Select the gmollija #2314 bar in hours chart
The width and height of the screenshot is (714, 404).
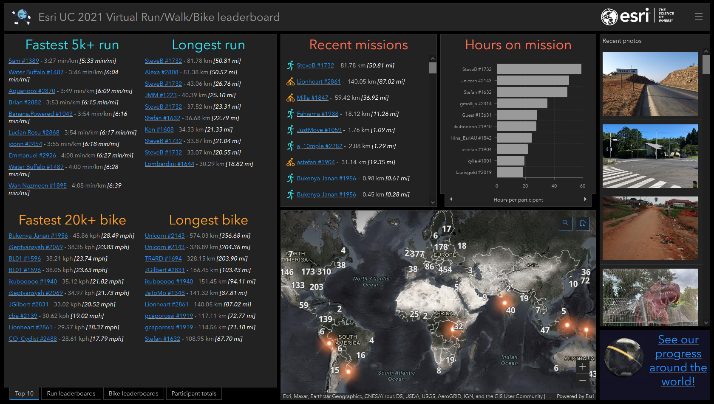(x=522, y=104)
